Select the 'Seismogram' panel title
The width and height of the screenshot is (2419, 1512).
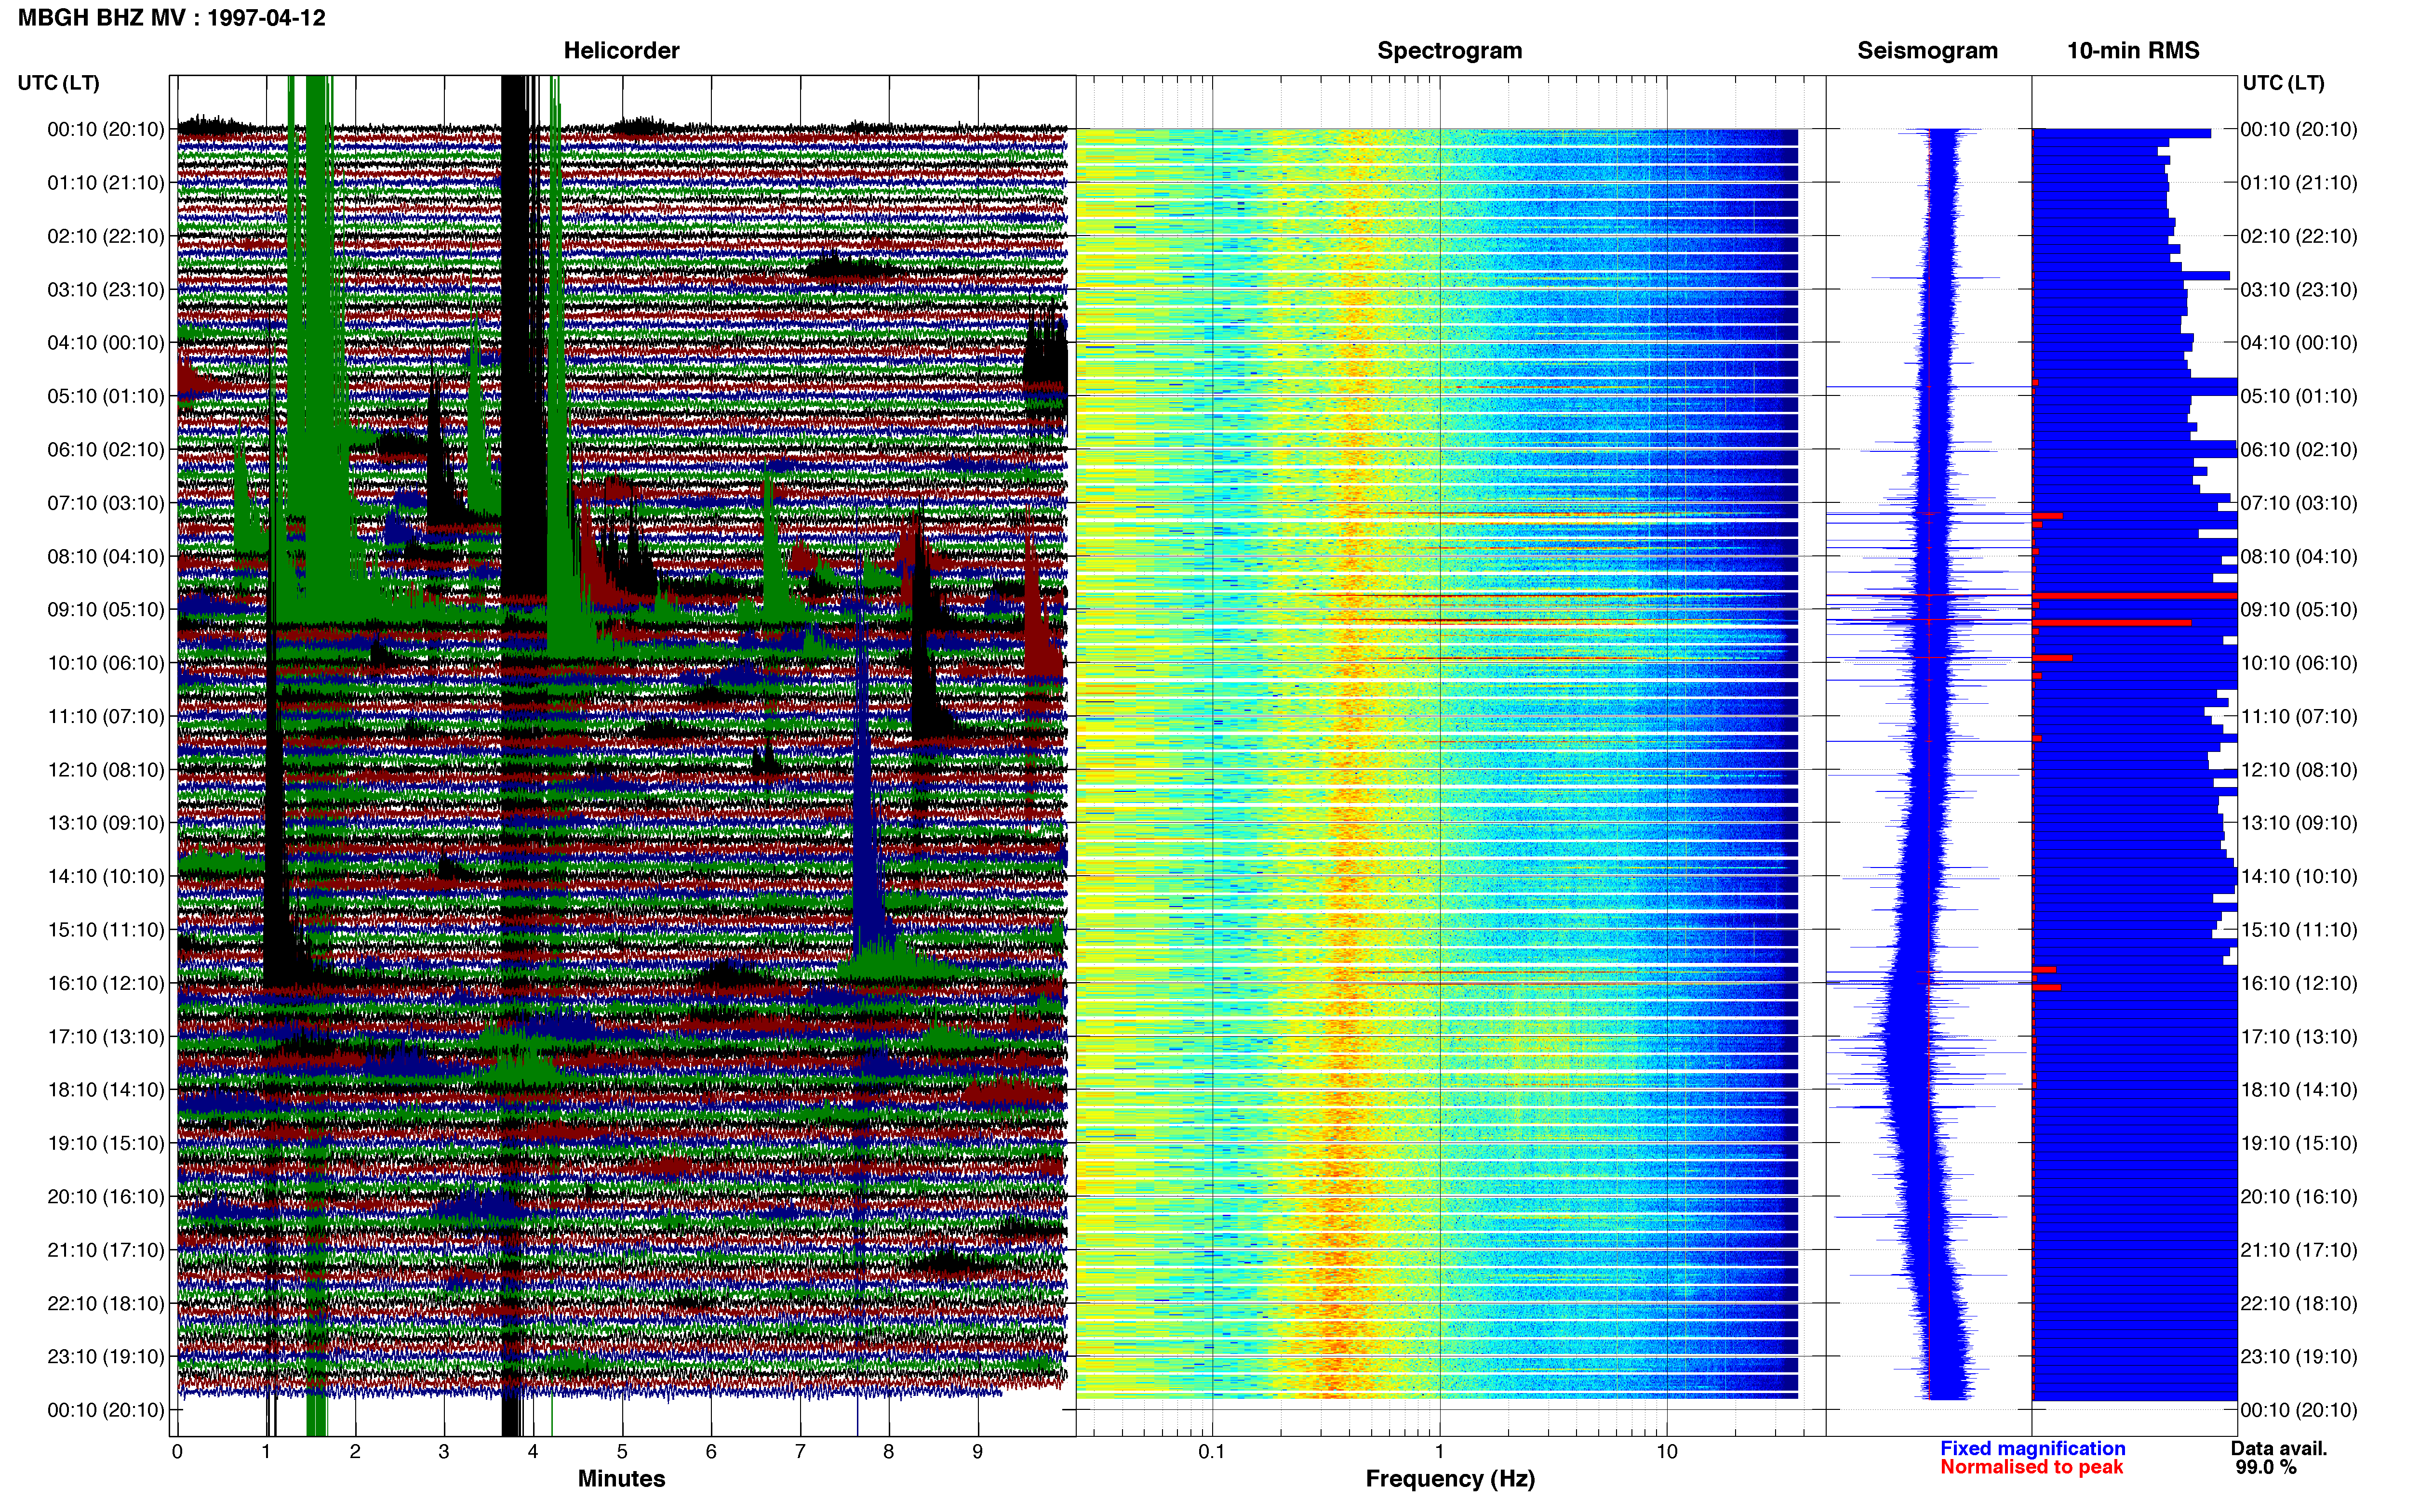pyautogui.click(x=1928, y=50)
